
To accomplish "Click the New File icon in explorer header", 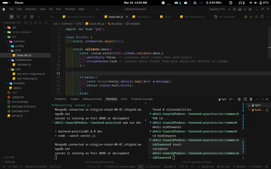I will [x=31, y=23].
